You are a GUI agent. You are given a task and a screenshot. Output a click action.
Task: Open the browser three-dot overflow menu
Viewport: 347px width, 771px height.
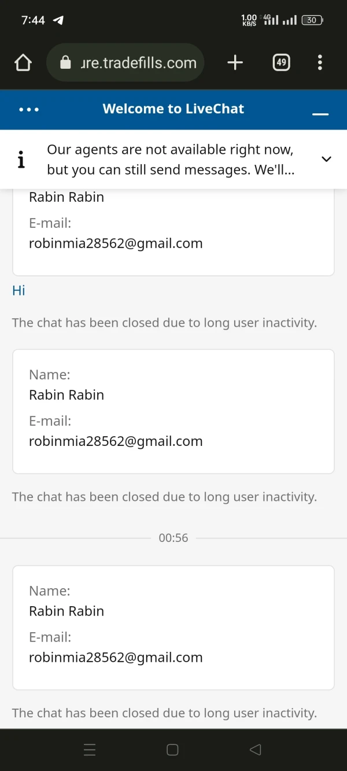coord(320,62)
